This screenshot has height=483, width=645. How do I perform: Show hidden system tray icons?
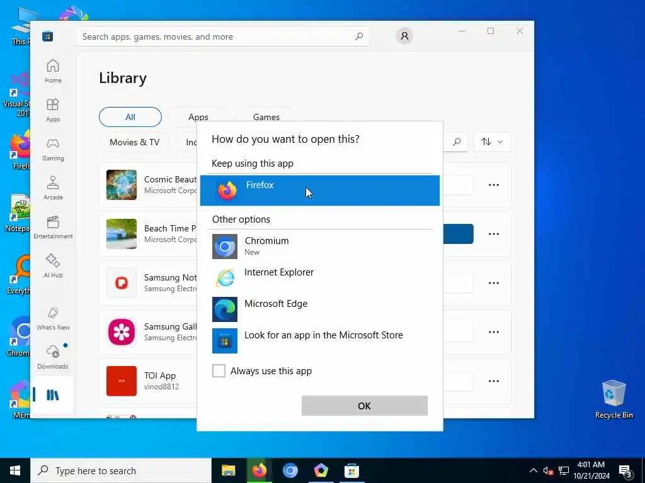[533, 470]
